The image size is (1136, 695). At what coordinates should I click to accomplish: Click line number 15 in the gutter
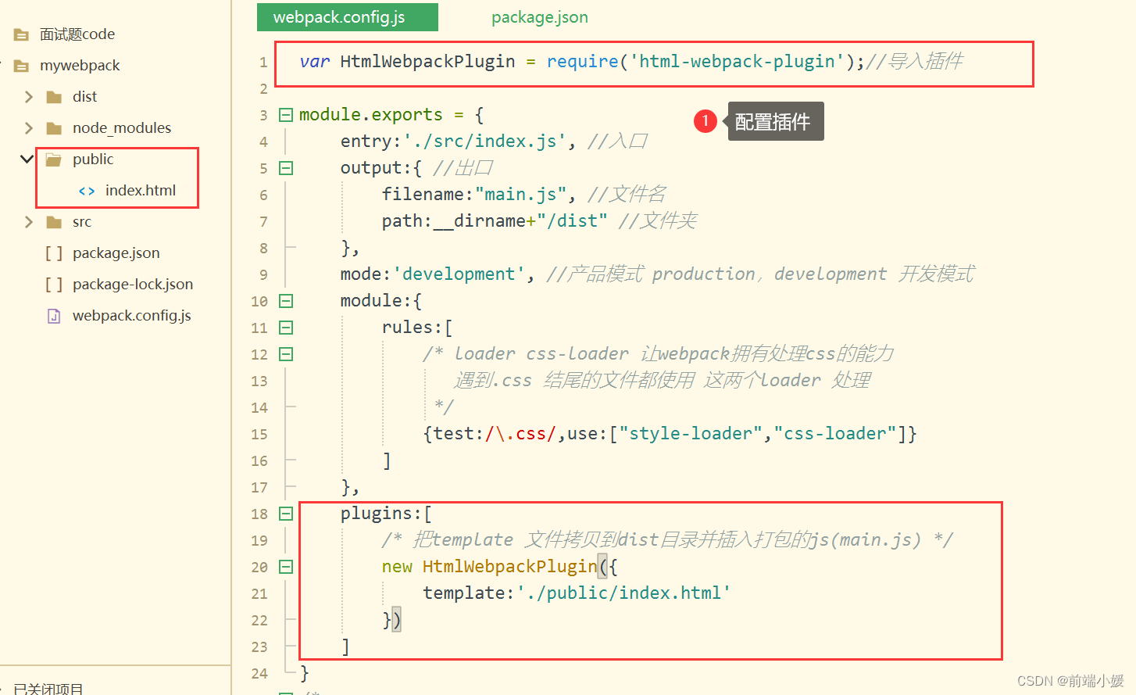click(259, 435)
